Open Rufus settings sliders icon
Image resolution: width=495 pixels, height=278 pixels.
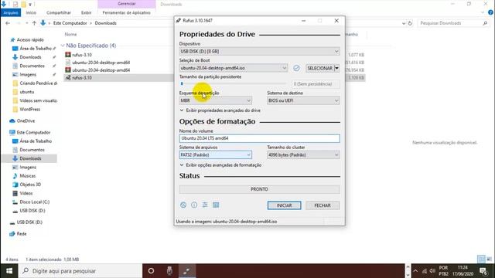[205, 205]
